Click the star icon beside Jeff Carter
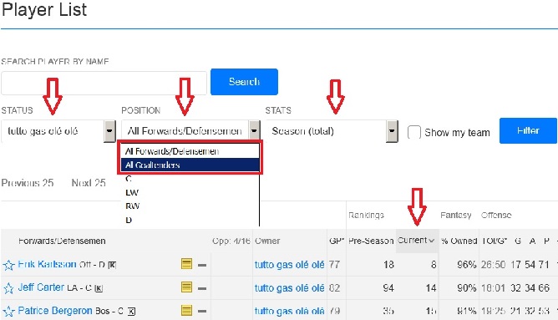Screen dimensions: 558x320 [x=8, y=288]
